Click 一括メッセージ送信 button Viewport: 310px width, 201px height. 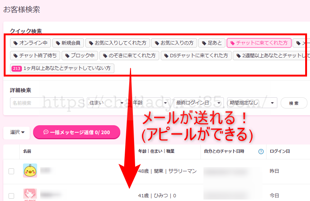tap(76, 132)
